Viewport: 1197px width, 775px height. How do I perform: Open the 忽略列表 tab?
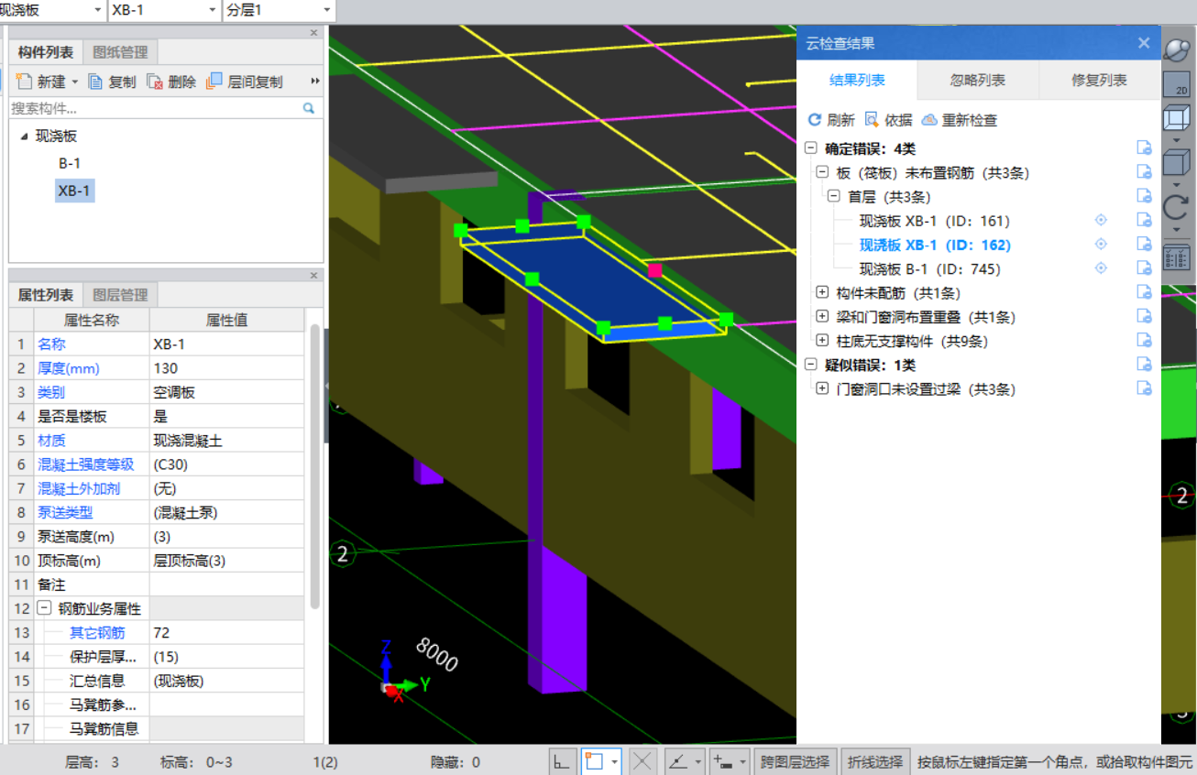pos(978,80)
